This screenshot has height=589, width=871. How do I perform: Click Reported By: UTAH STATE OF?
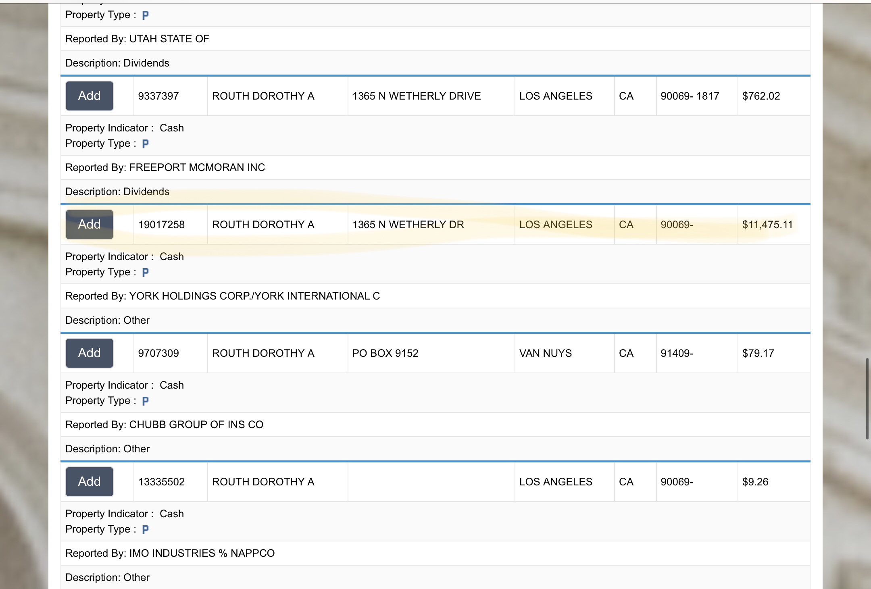(138, 39)
